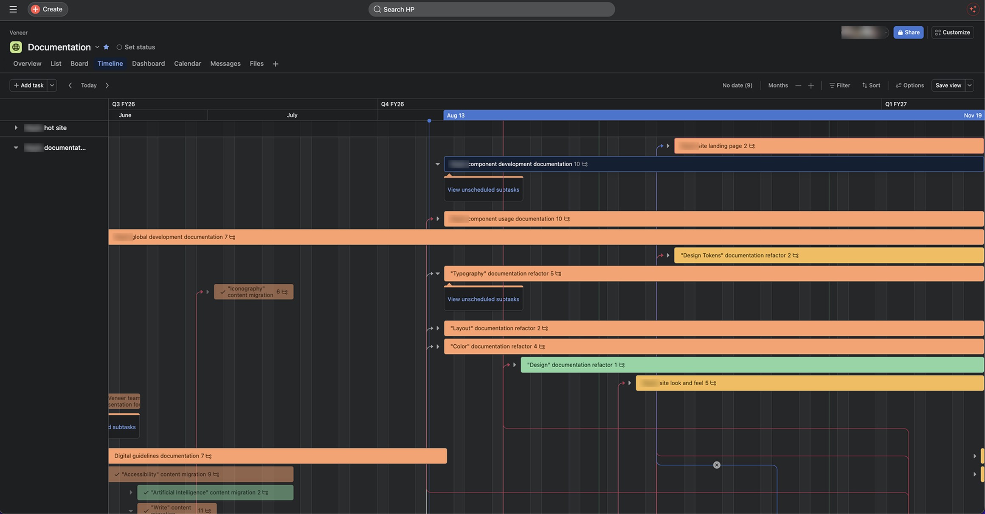Expand Iconography content migration subtasks
The width and height of the screenshot is (985, 514).
point(208,292)
